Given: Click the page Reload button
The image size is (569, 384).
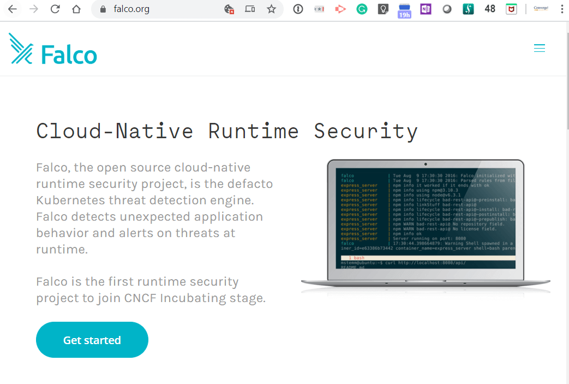Looking at the screenshot, I should click(x=55, y=9).
